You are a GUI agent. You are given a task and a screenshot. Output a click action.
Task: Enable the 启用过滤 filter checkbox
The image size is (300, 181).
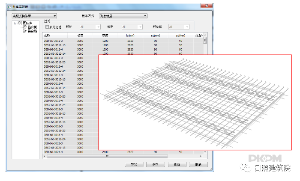[x=47, y=27]
